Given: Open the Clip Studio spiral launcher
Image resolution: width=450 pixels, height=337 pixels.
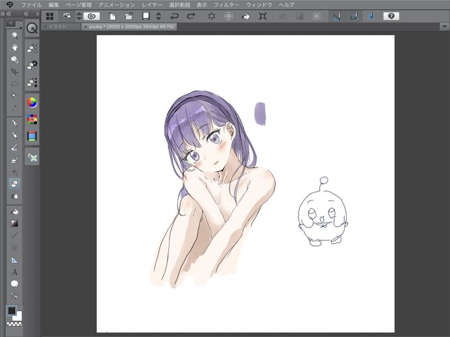Looking at the screenshot, I should click(91, 17).
